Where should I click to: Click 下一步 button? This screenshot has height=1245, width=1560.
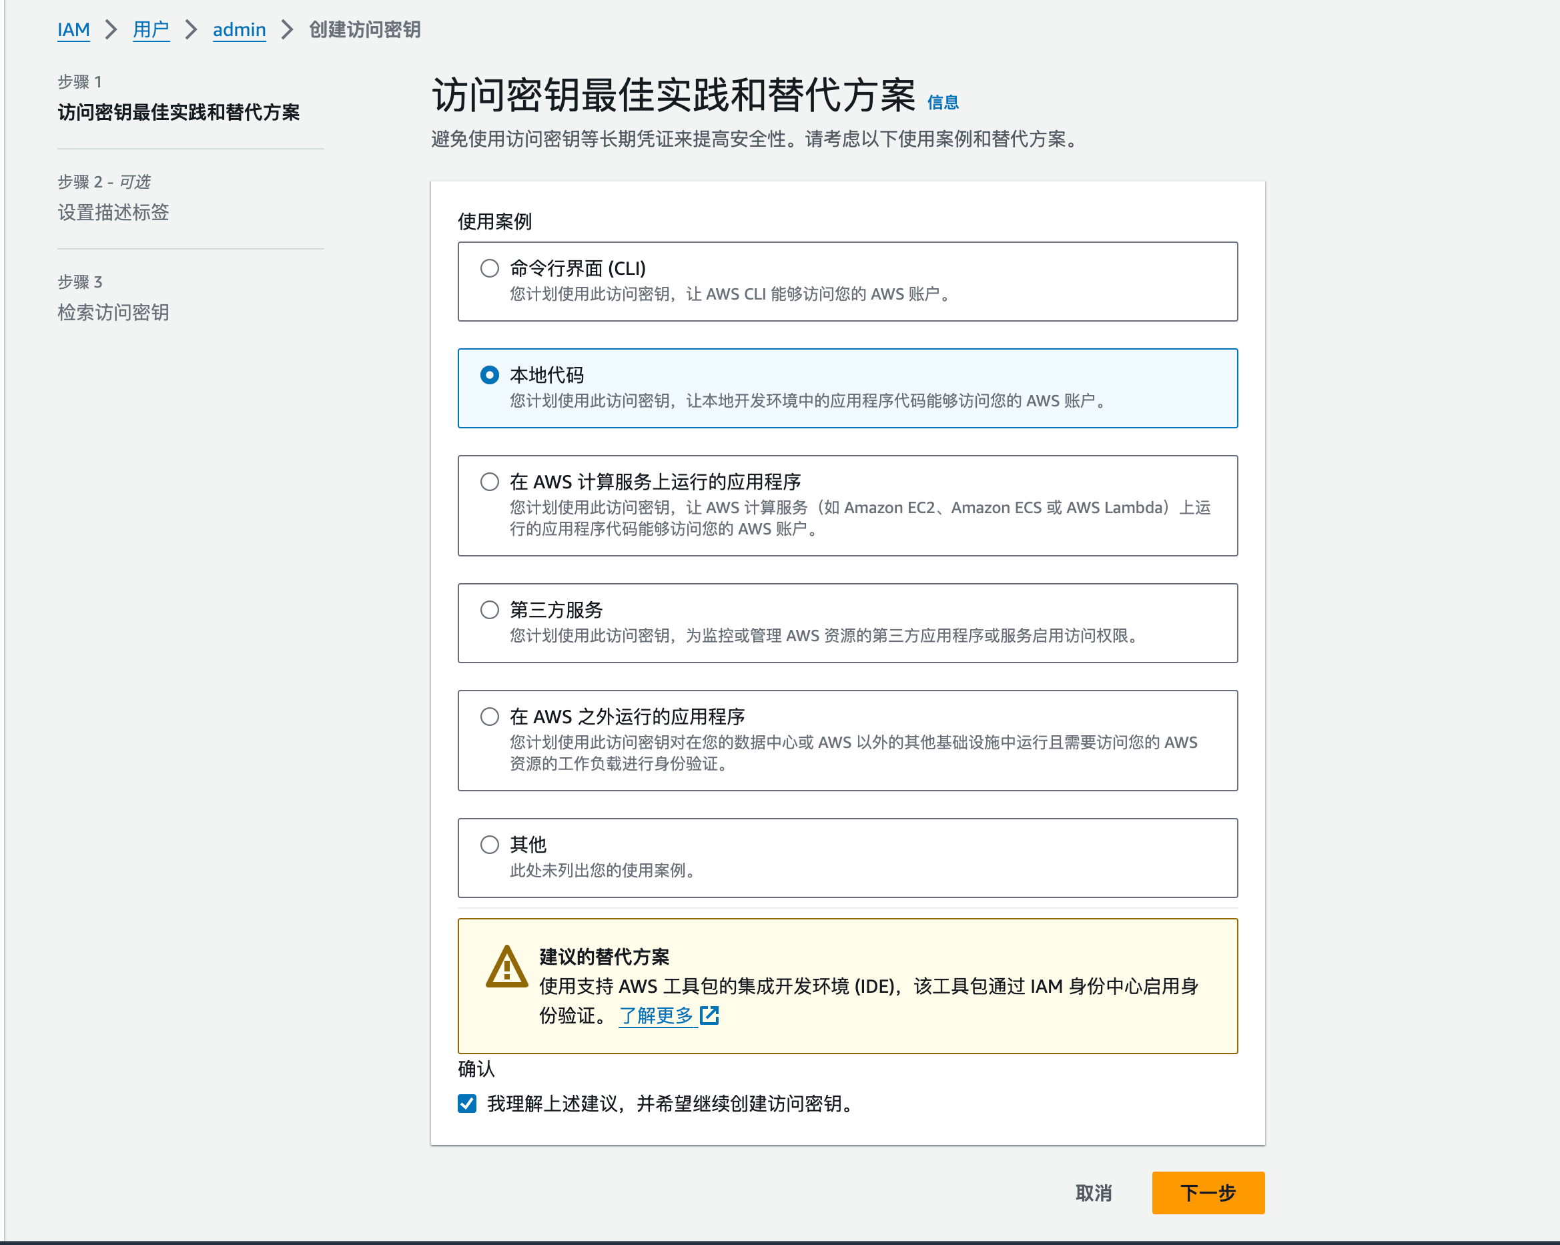point(1208,1193)
